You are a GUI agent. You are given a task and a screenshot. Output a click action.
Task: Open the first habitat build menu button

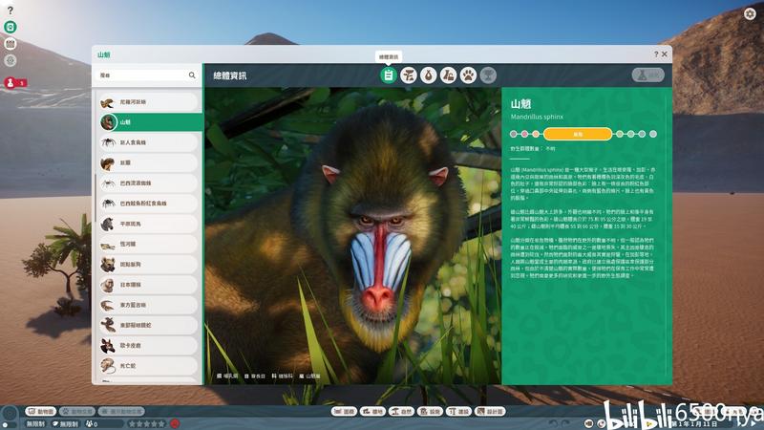tap(344, 412)
